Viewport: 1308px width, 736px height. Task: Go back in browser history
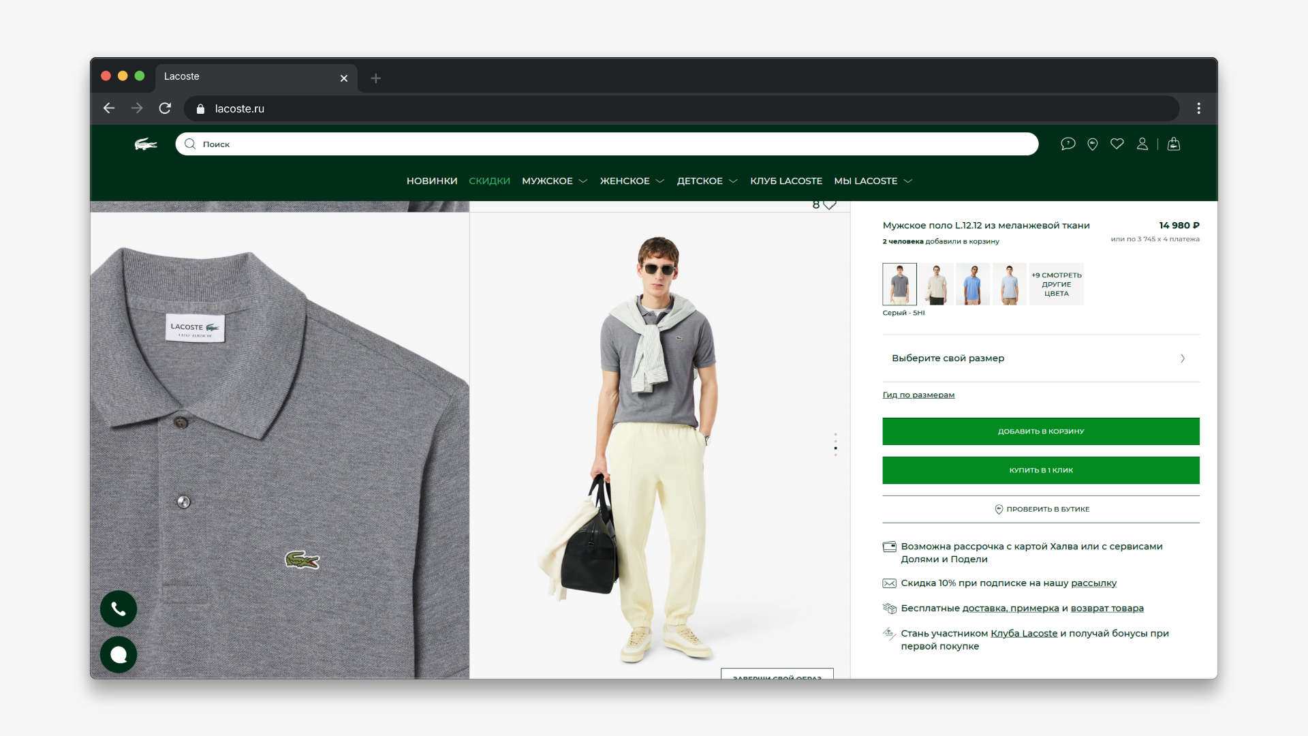109,108
